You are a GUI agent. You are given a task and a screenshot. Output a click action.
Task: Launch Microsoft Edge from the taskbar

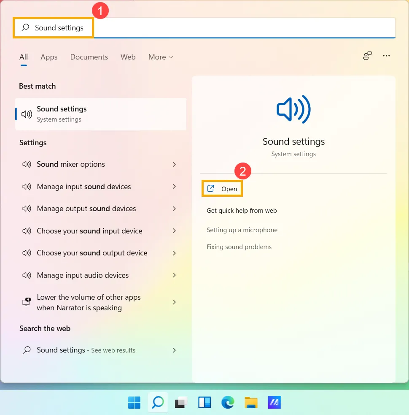tap(228, 403)
